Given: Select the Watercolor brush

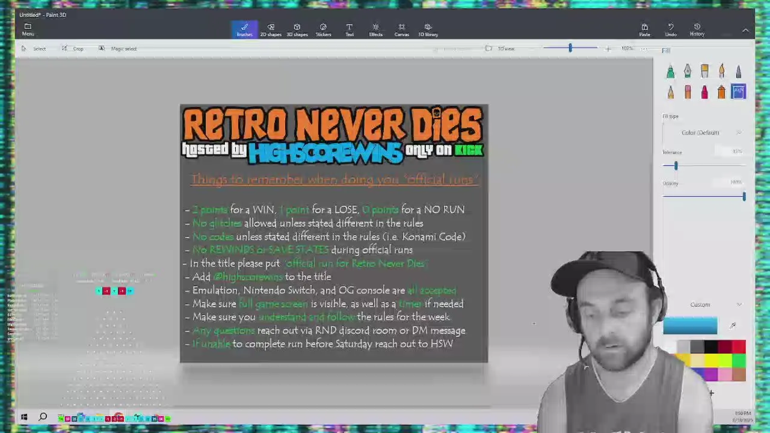Looking at the screenshot, I should (721, 72).
